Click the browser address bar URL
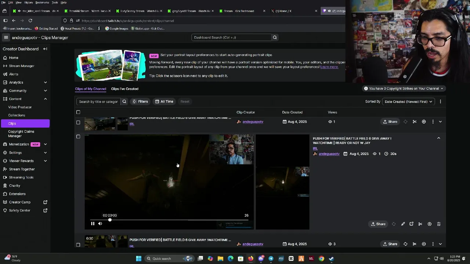This screenshot has width=470, height=264. [x=128, y=21]
